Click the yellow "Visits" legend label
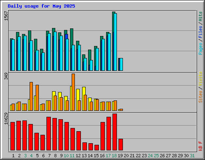 click(200, 79)
